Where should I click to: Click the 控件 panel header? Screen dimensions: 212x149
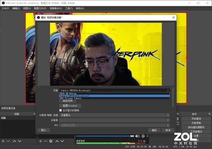click(x=194, y=114)
